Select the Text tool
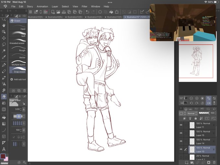 click(x=4, y=149)
